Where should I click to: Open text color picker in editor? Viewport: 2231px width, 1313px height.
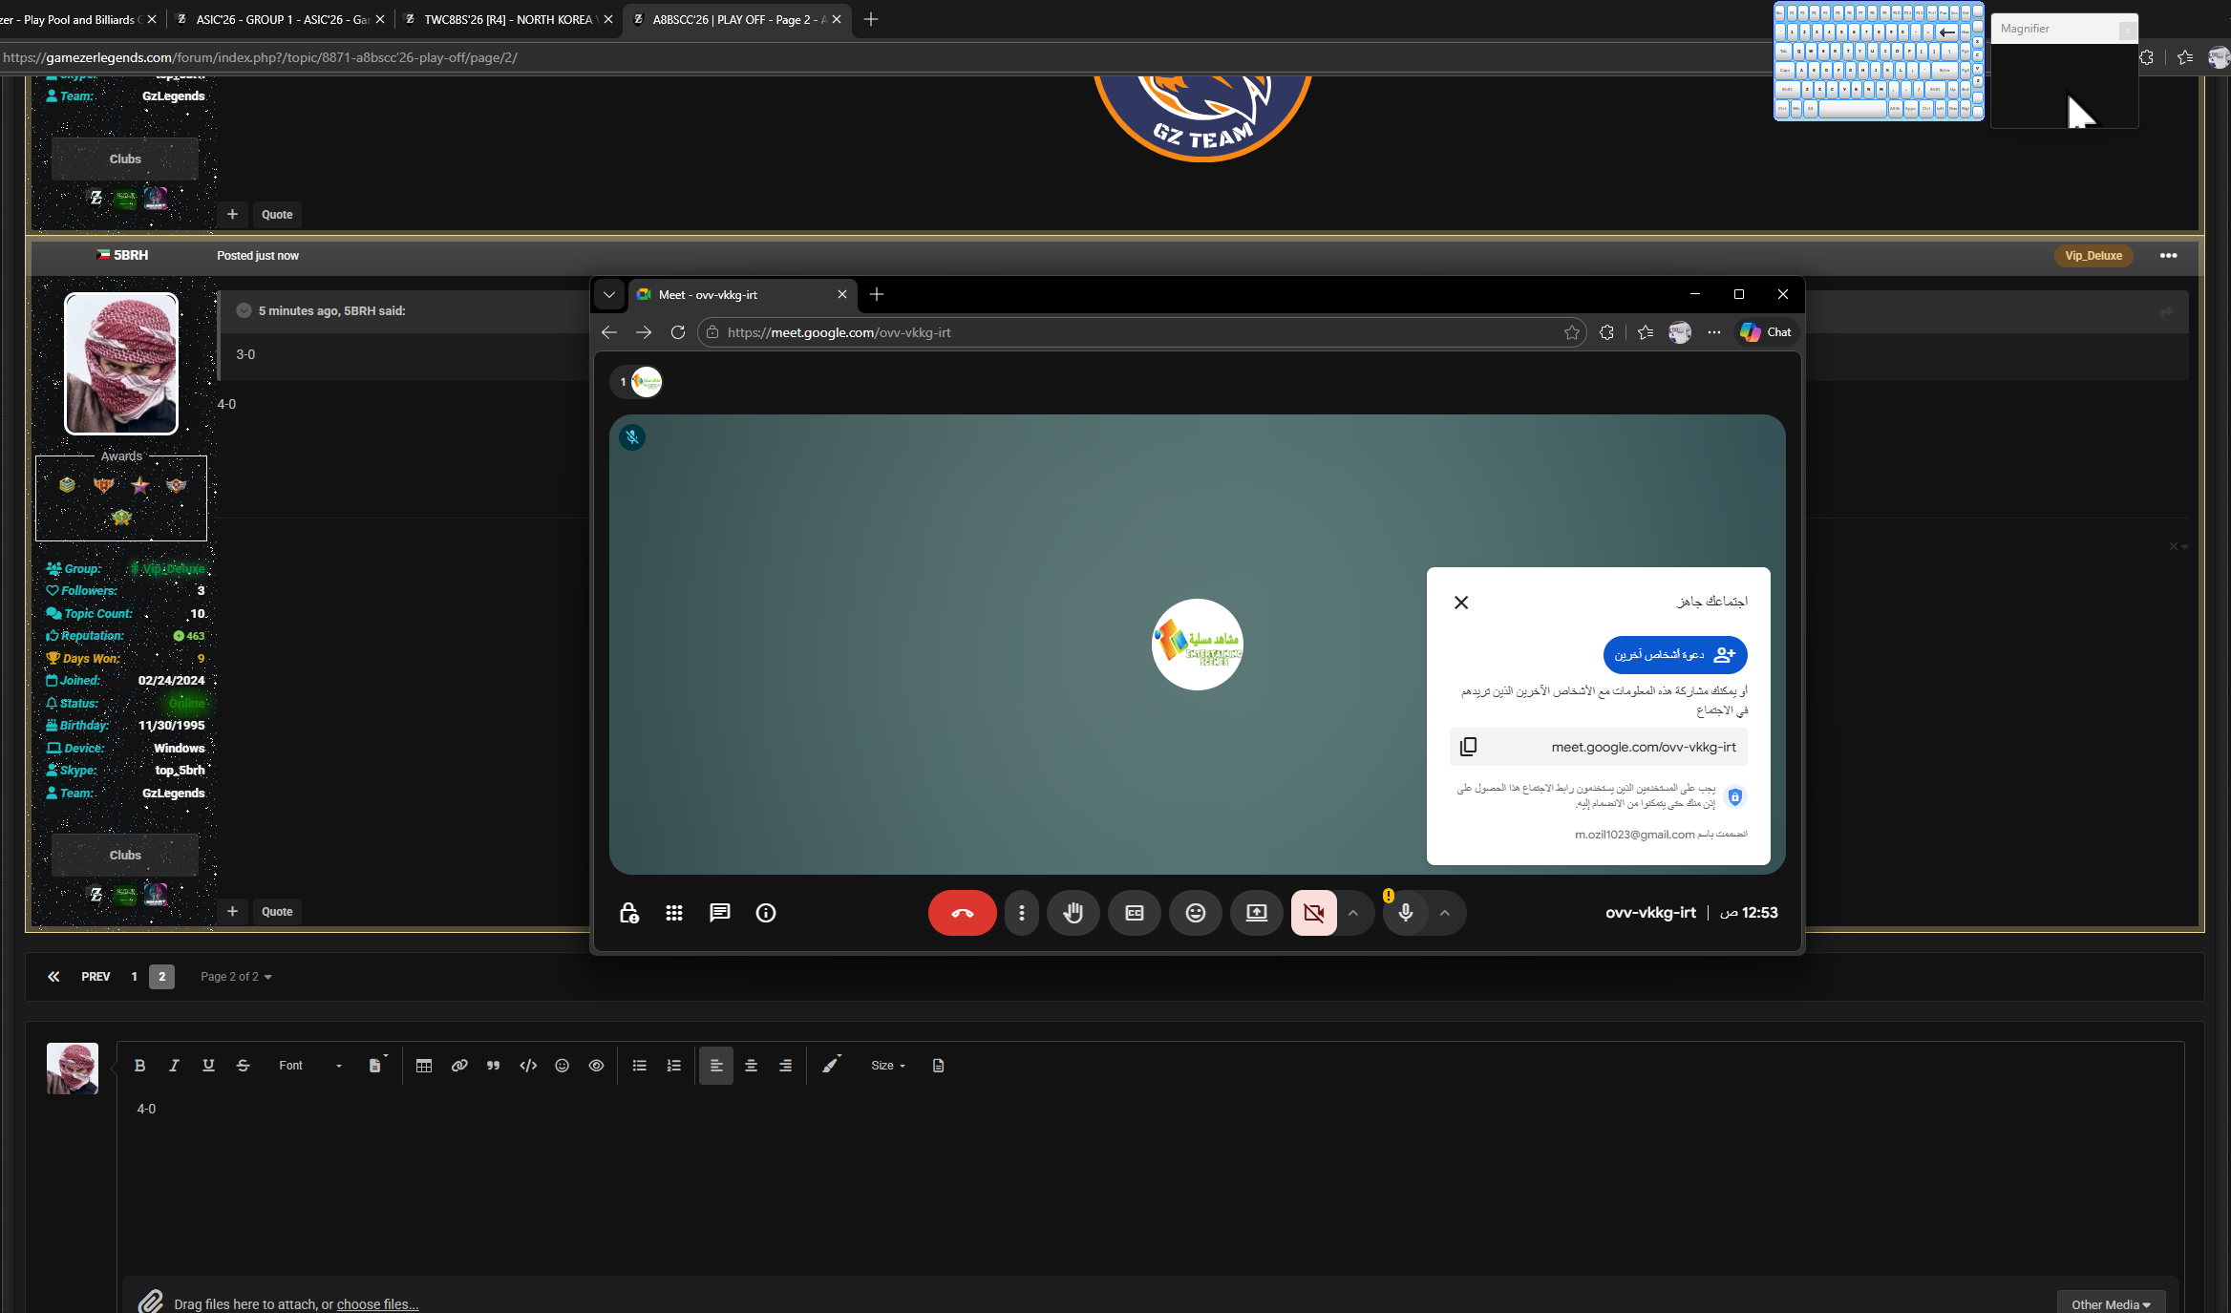[831, 1066]
